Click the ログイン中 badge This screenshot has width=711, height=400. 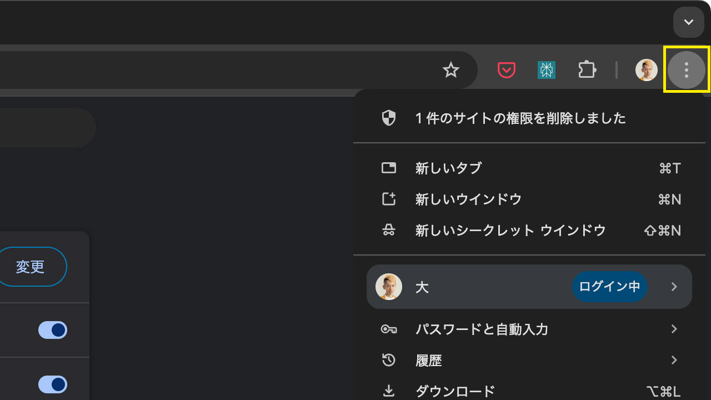click(x=609, y=287)
